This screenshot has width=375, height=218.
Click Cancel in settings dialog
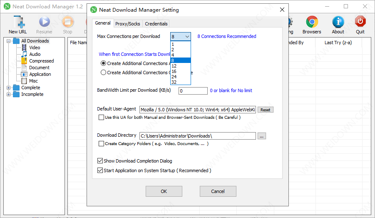coord(218,191)
